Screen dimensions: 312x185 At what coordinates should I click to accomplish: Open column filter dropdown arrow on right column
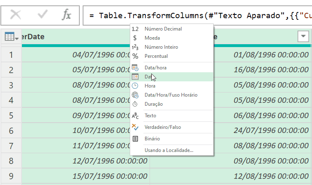coord(303,36)
